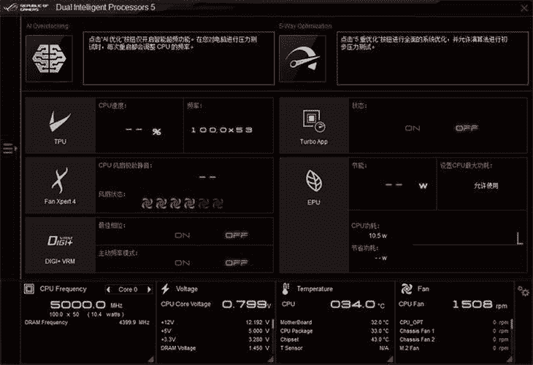Click the CPU Core Voltage reading
Viewport: 533px width, 365px height.
point(246,305)
